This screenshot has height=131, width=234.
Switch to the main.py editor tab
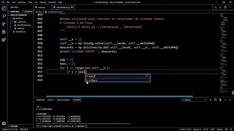click(x=41, y=7)
